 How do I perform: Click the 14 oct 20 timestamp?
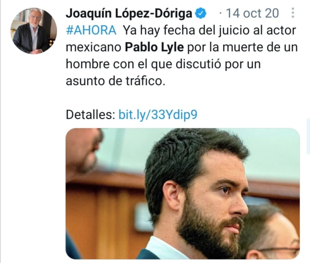pos(252,13)
